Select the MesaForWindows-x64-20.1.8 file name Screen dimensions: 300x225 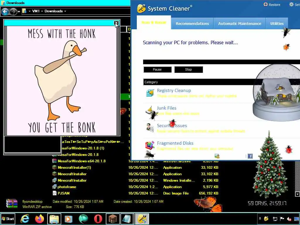pos(82,161)
